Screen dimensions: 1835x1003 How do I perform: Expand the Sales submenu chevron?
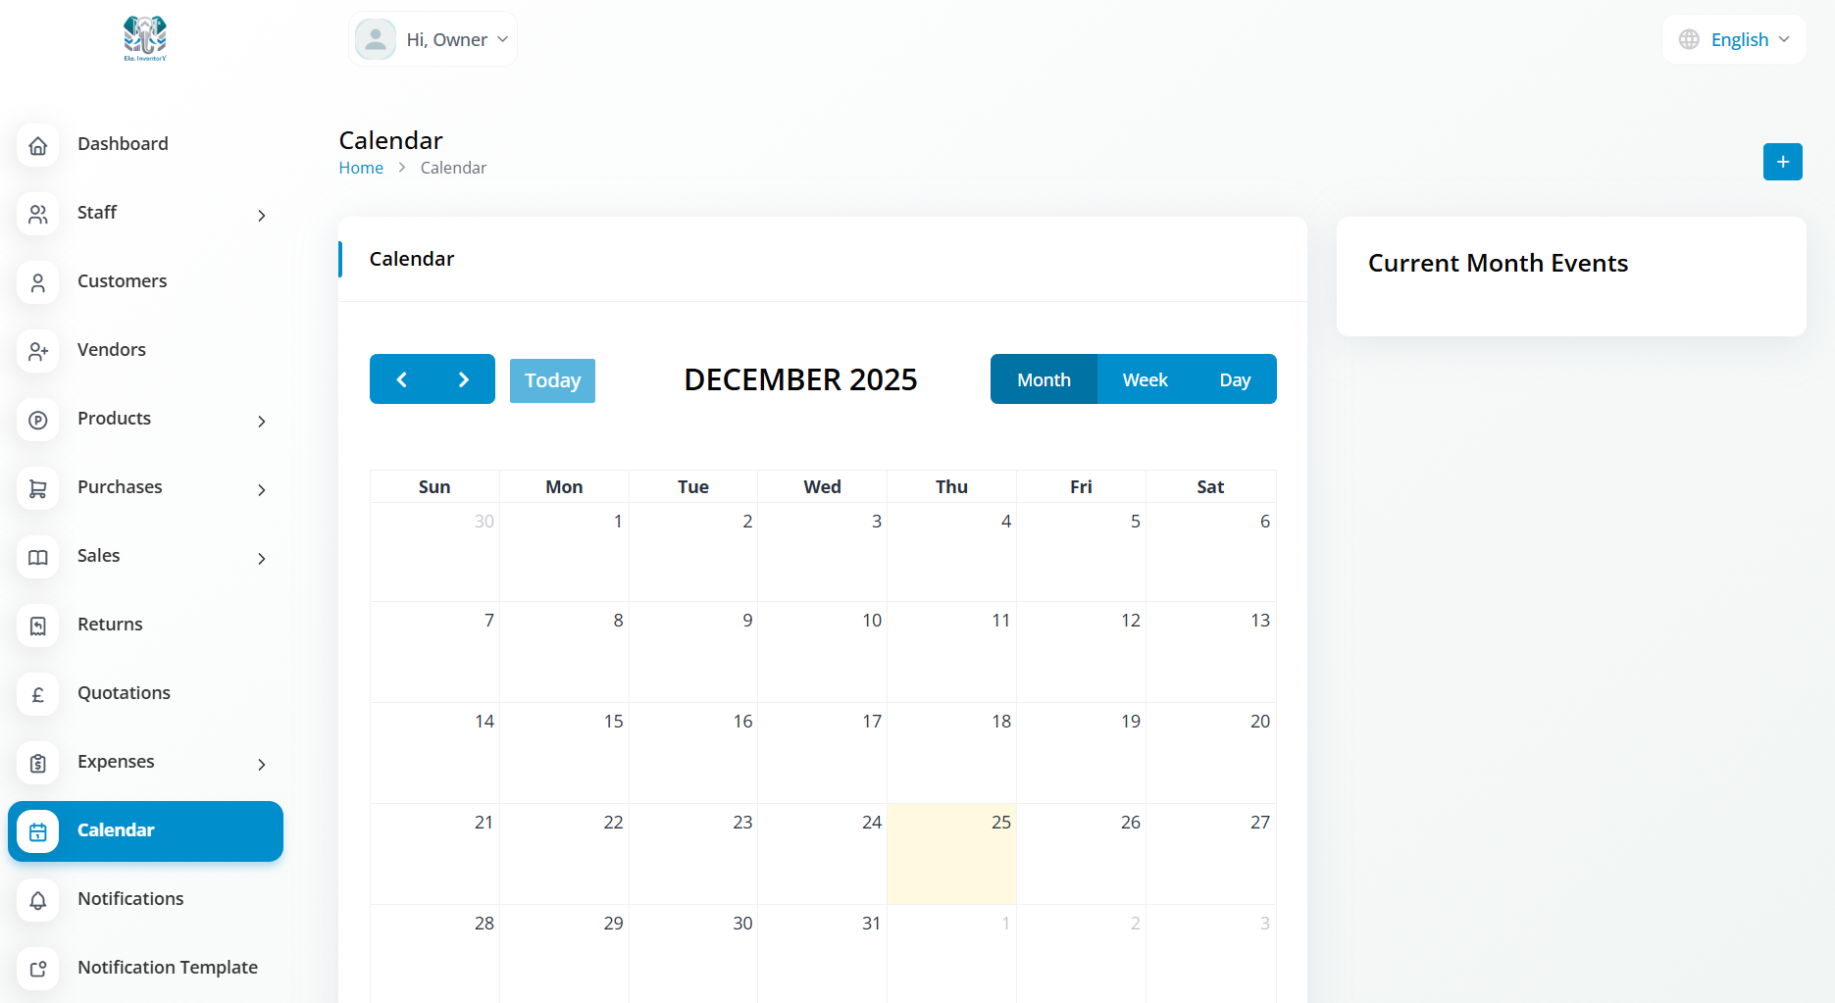coord(261,558)
